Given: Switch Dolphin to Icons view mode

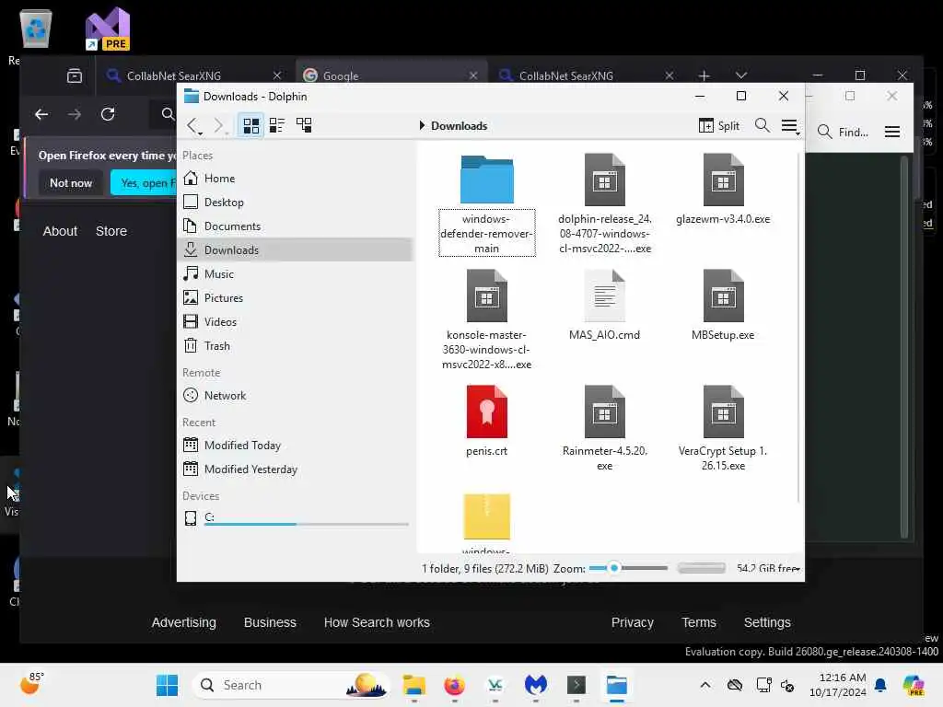Looking at the screenshot, I should tap(250, 125).
